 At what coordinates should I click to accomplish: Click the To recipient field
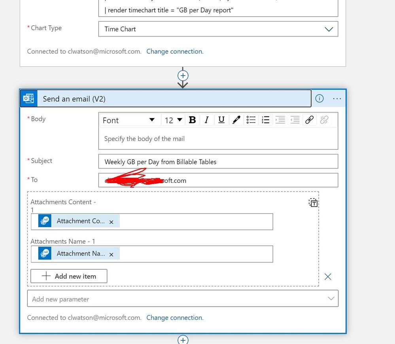pos(218,180)
